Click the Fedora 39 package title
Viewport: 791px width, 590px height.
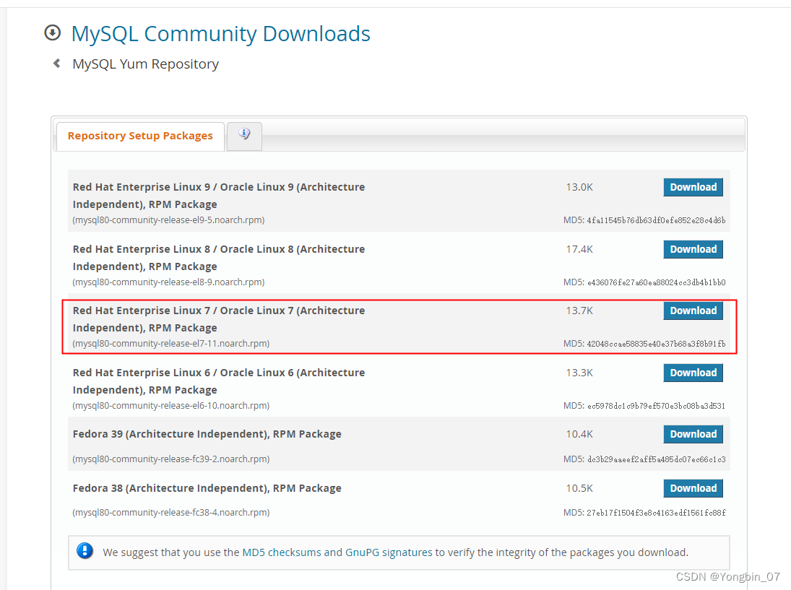207,434
